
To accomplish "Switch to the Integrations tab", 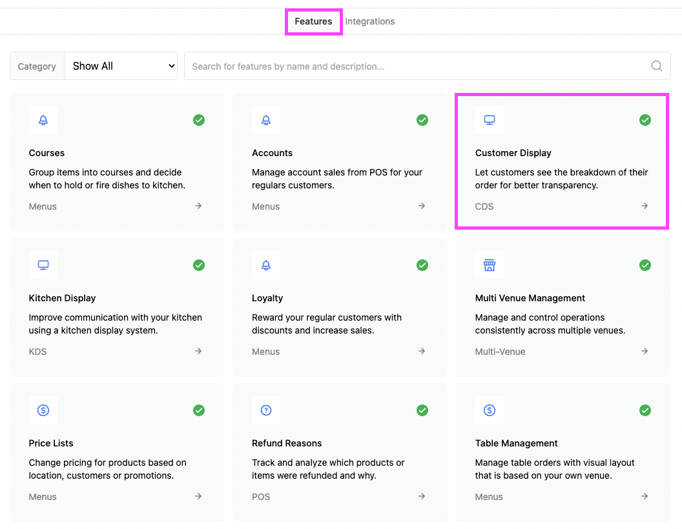I will click(x=369, y=21).
